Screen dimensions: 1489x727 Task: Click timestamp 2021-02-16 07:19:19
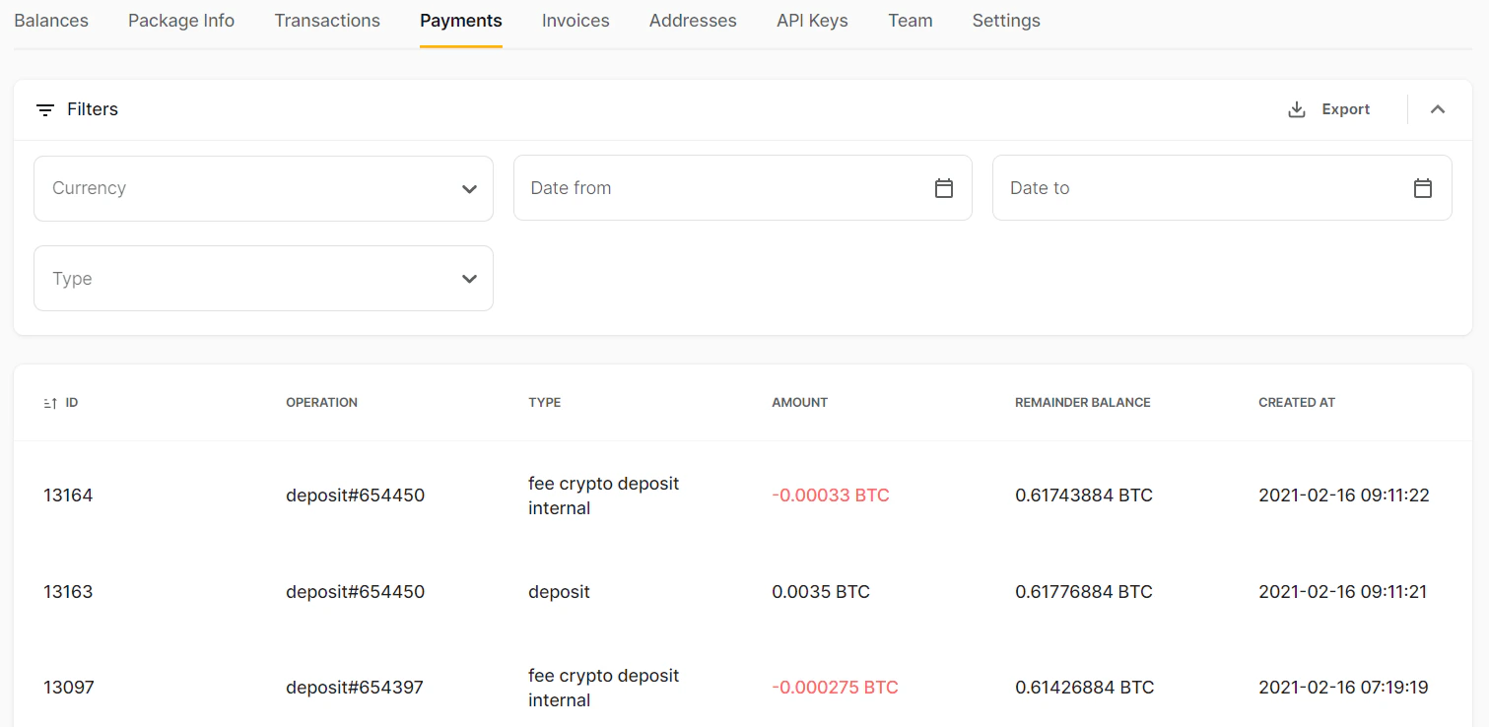(1343, 688)
